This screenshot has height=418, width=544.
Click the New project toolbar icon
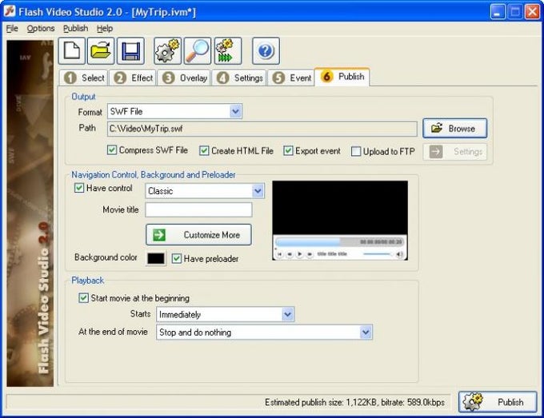71,51
